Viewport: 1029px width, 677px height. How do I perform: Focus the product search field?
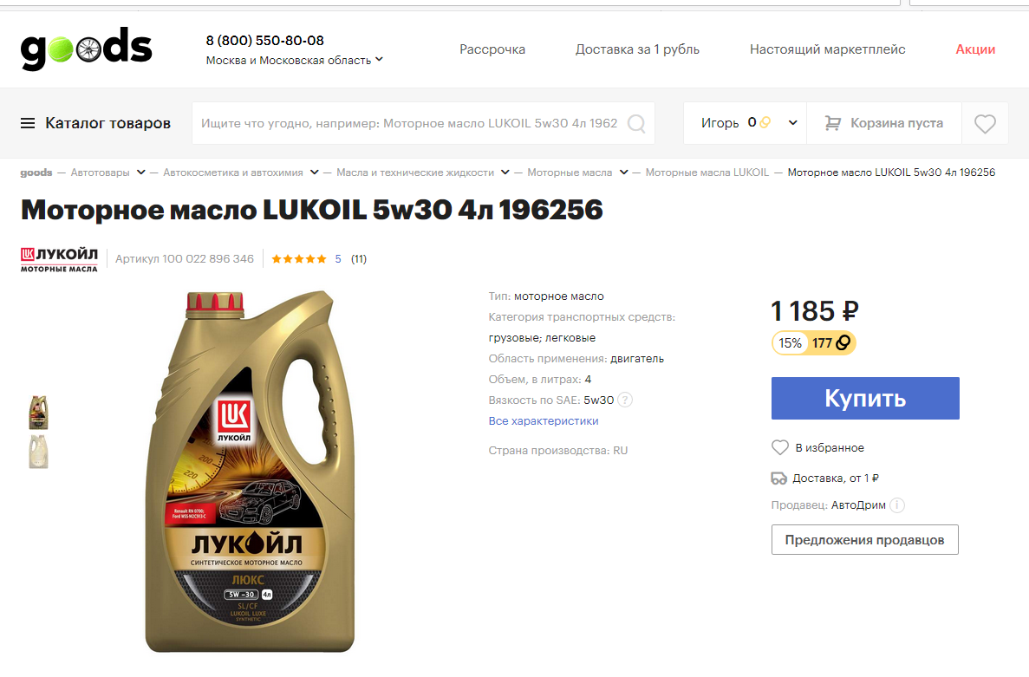tap(409, 123)
